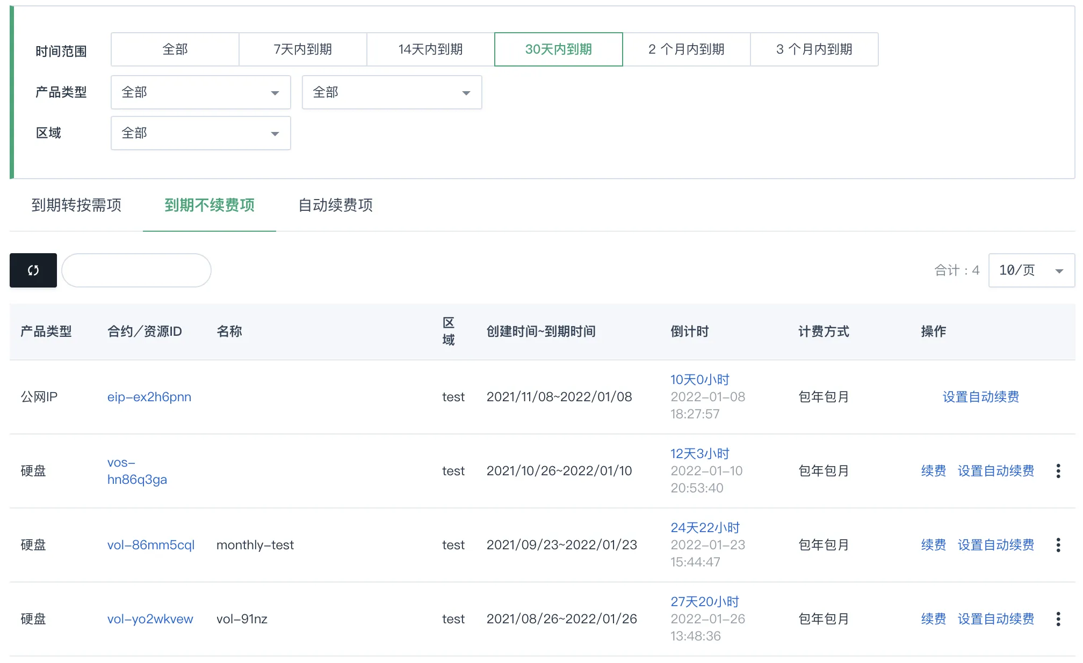
Task: Select the 7天内到期 time range
Action: click(x=302, y=49)
